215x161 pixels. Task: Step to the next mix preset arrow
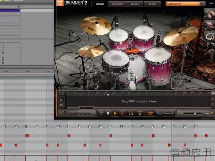coord(203,5)
